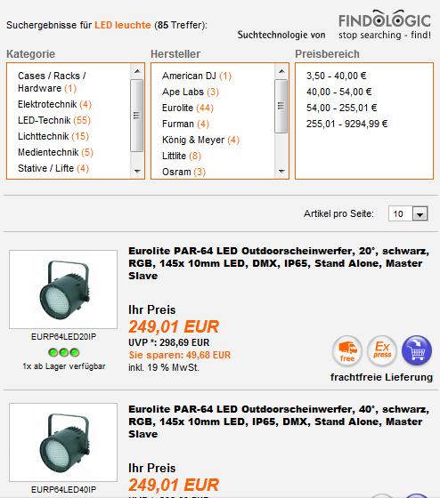
Task: Filter by manufacturer American DJ
Action: pyautogui.click(x=197, y=76)
